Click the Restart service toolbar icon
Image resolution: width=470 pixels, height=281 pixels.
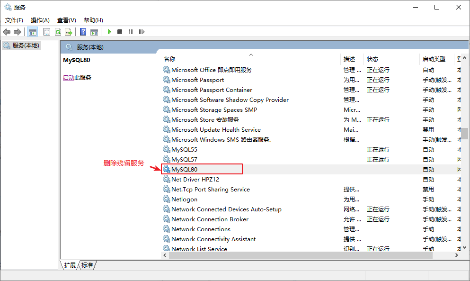pos(142,32)
